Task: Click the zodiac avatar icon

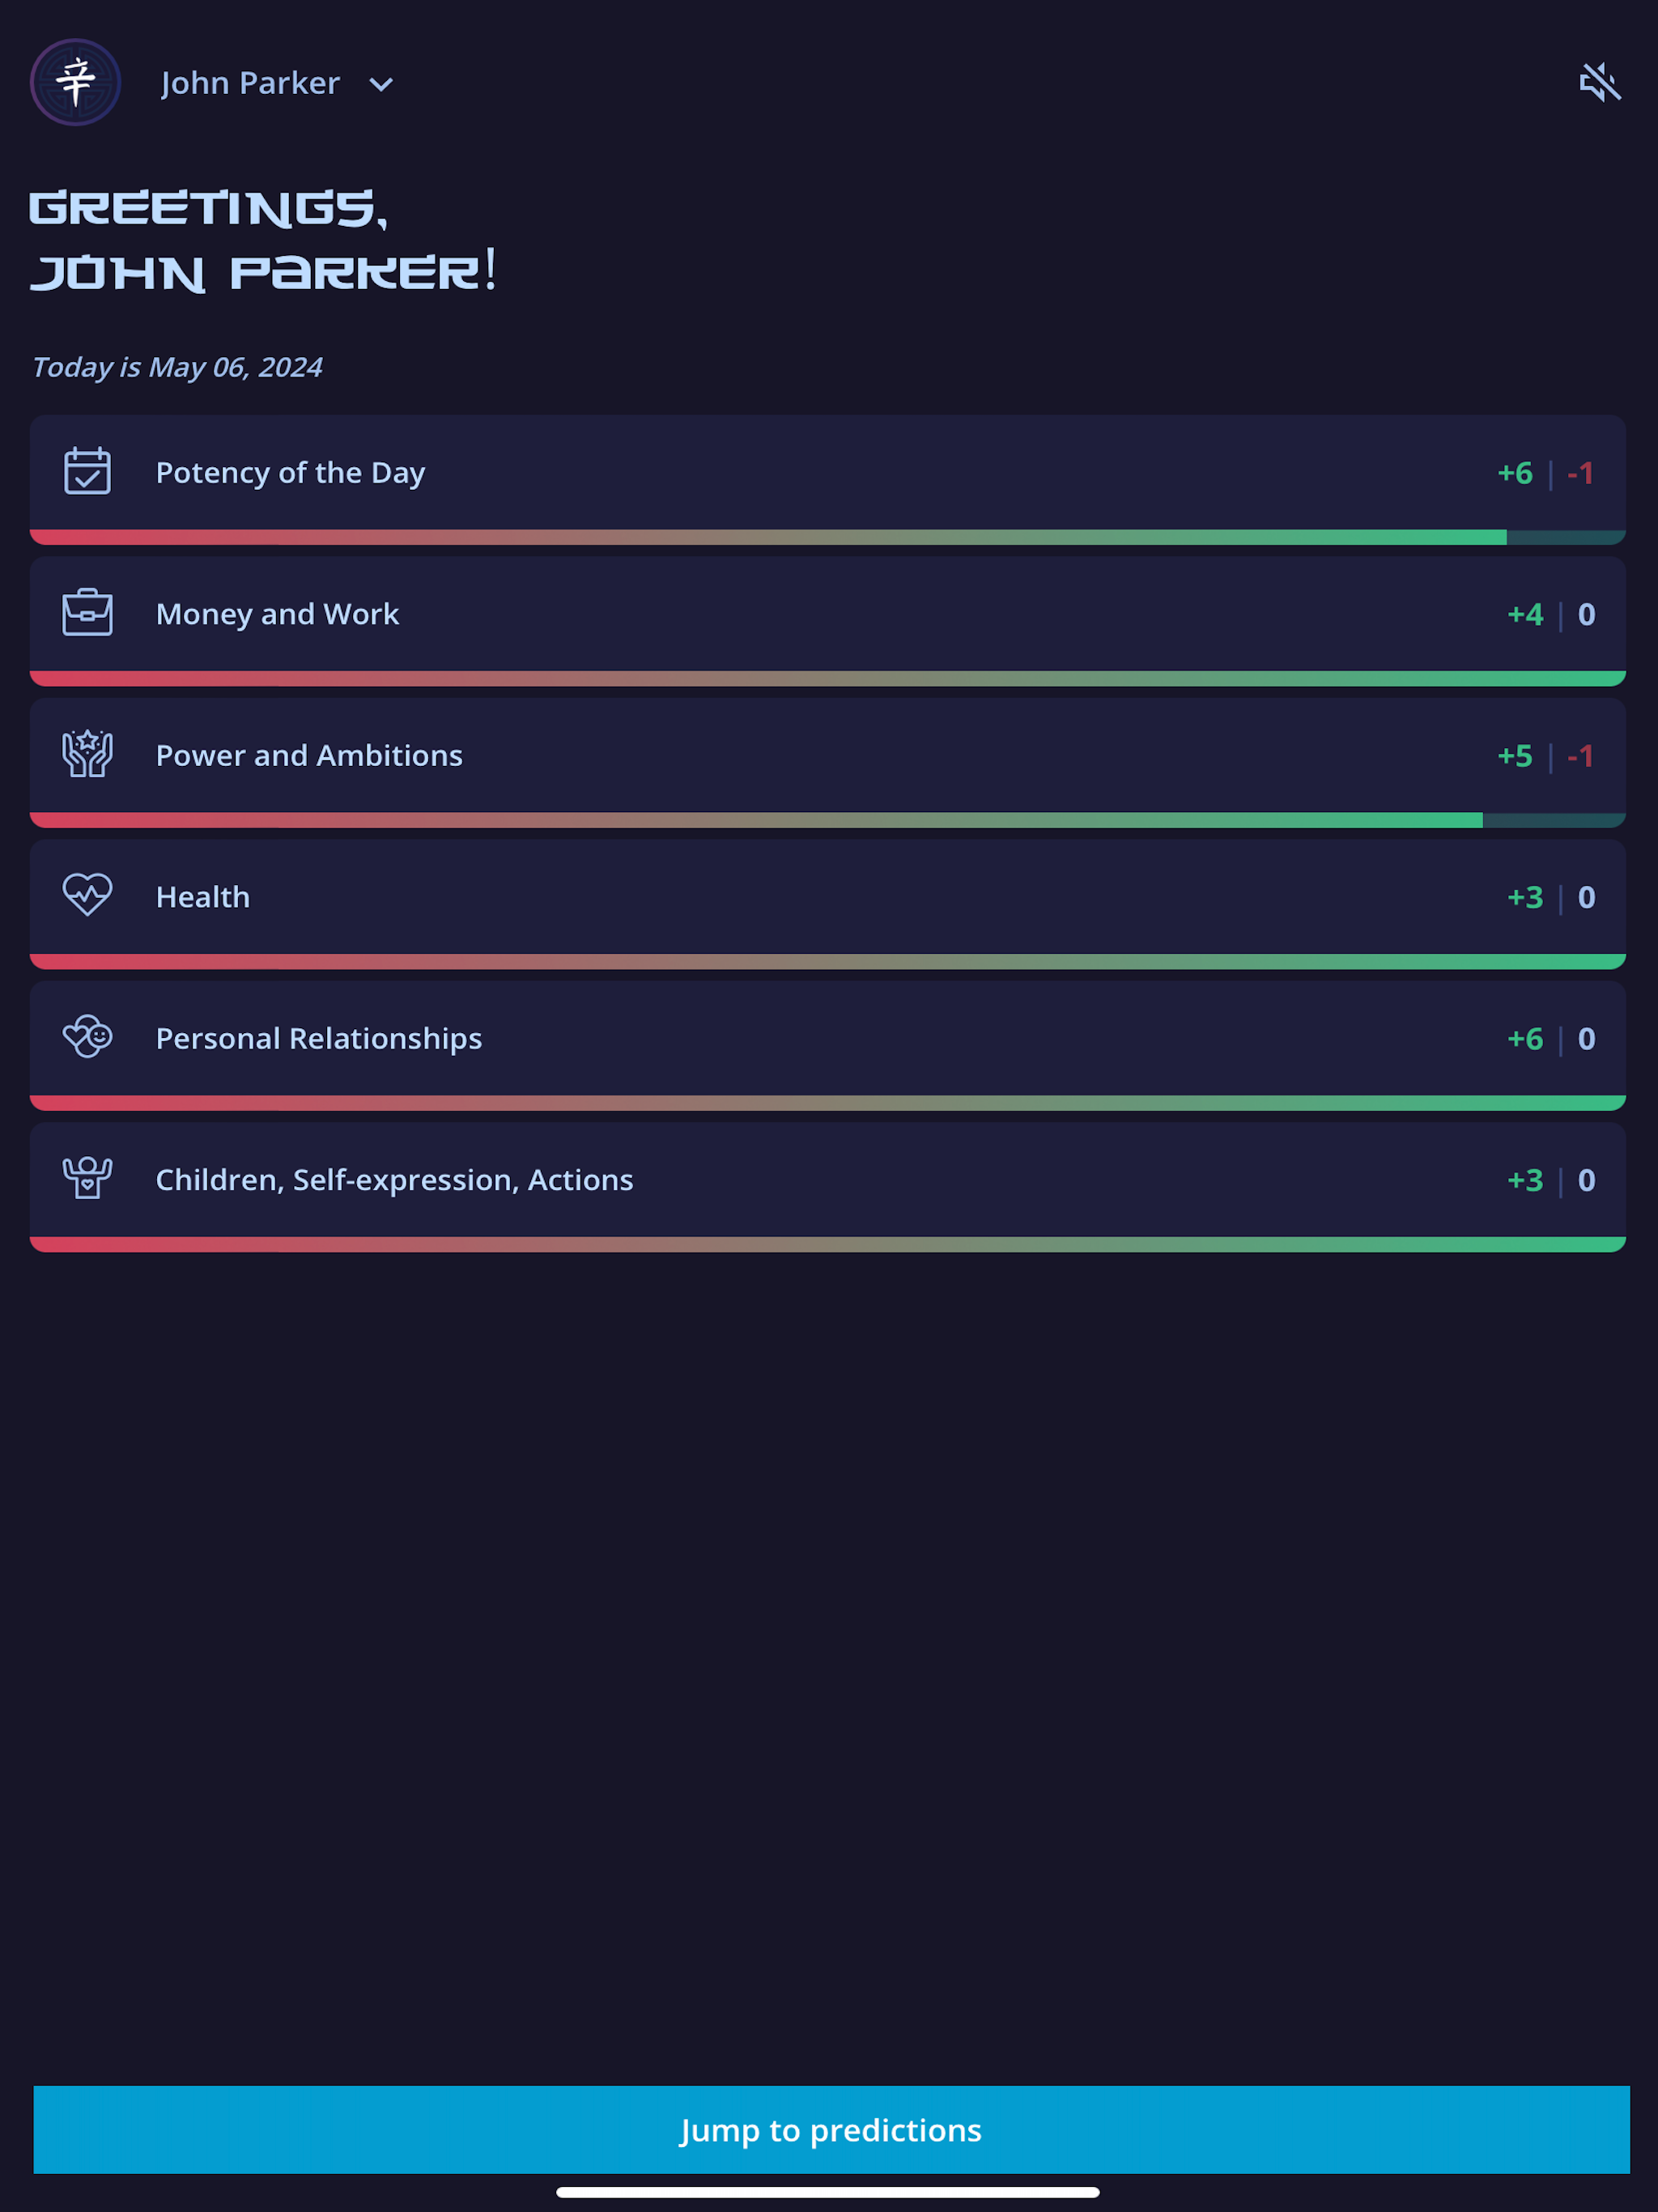Action: pyautogui.click(x=75, y=83)
